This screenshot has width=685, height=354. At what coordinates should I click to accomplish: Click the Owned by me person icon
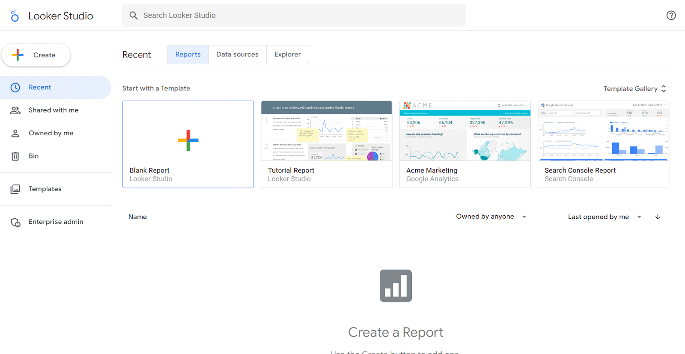15,133
